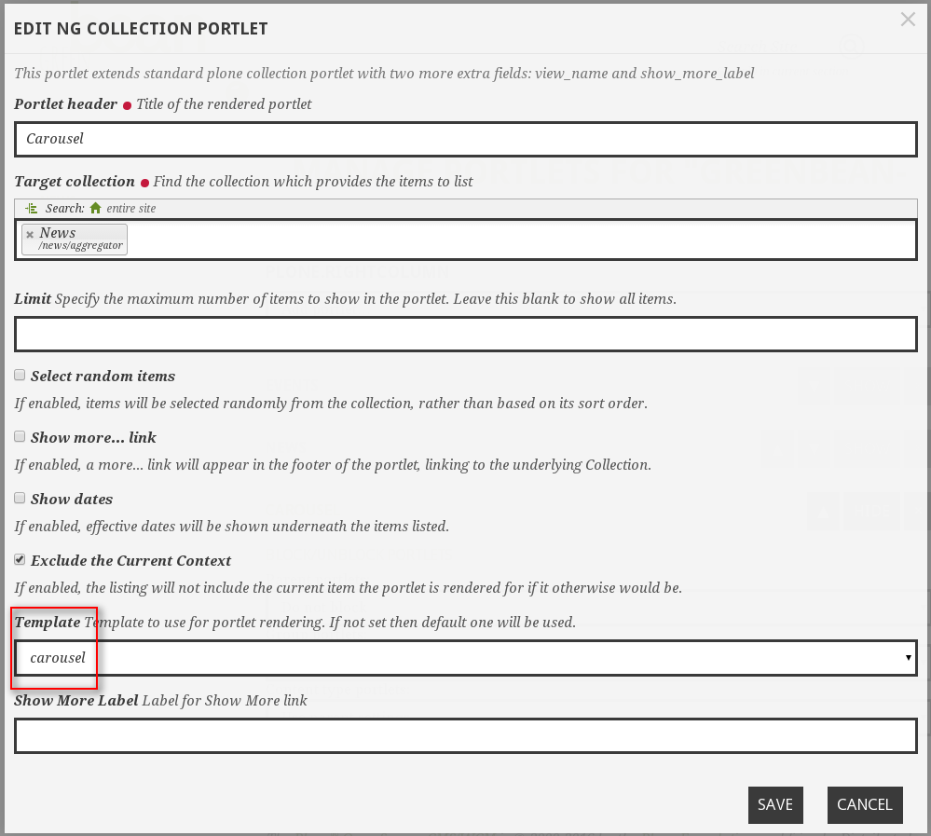Click the Cancel button
The height and width of the screenshot is (836, 931).
coord(864,805)
